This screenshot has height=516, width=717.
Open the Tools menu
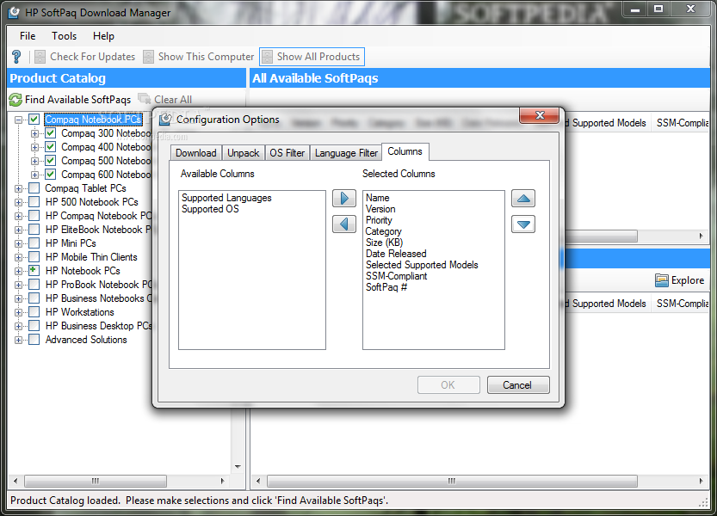click(64, 36)
